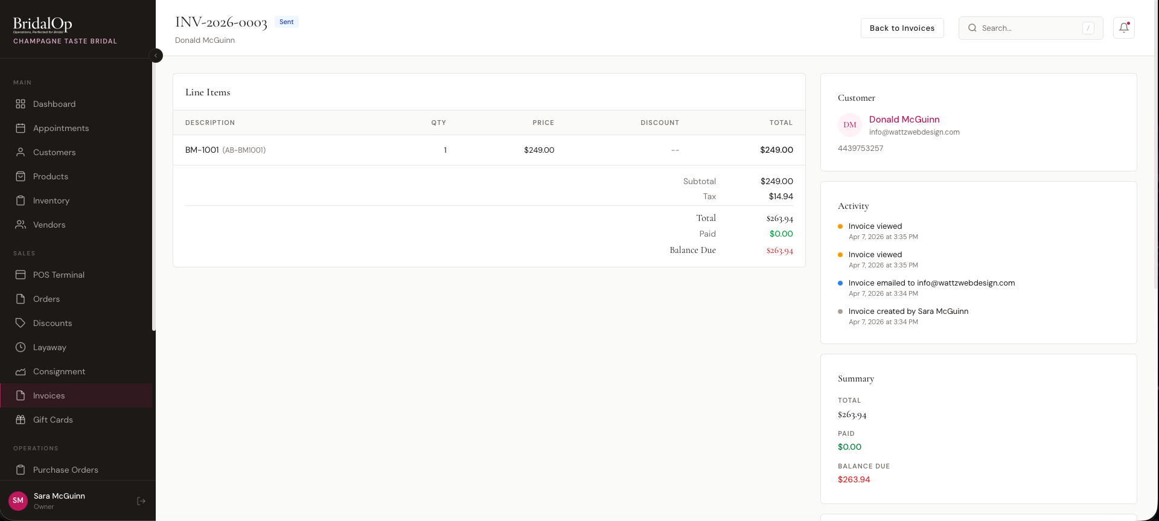Click the BridalOp logo

(43, 24)
